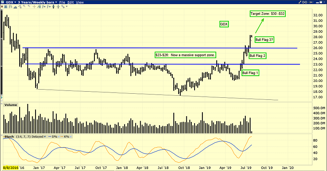The image size is (327, 171).
Task: Click the second bar-with-arrow toolbar icon
Action: coord(49,7)
